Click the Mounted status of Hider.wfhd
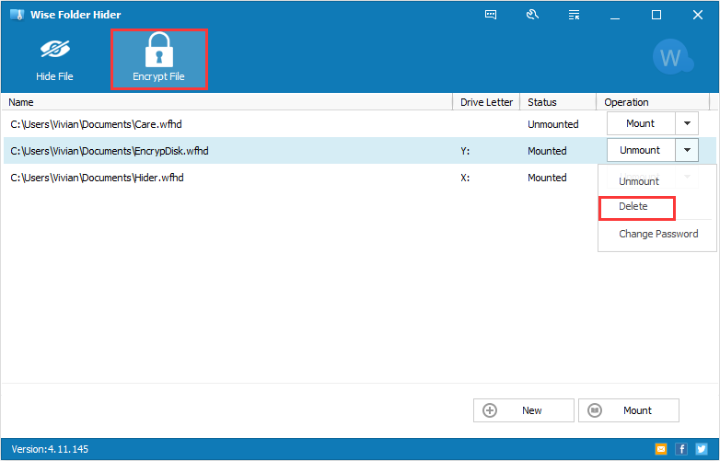 pos(547,178)
